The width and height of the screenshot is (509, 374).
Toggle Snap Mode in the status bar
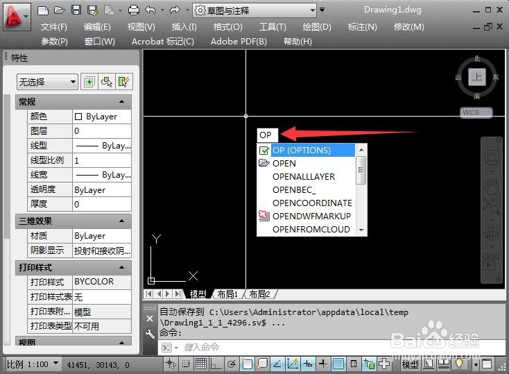point(186,364)
